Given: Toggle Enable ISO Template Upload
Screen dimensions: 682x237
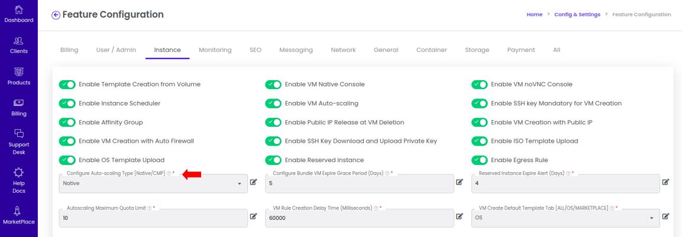Looking at the screenshot, I should (x=479, y=141).
